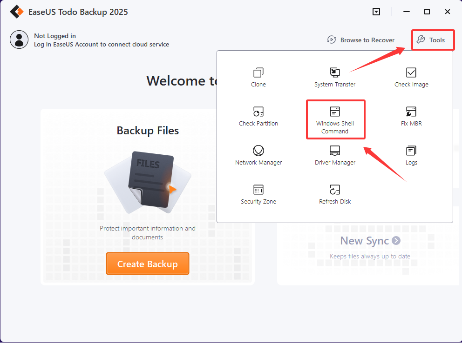Click Browse to Recover
This screenshot has width=462, height=343.
pos(360,40)
